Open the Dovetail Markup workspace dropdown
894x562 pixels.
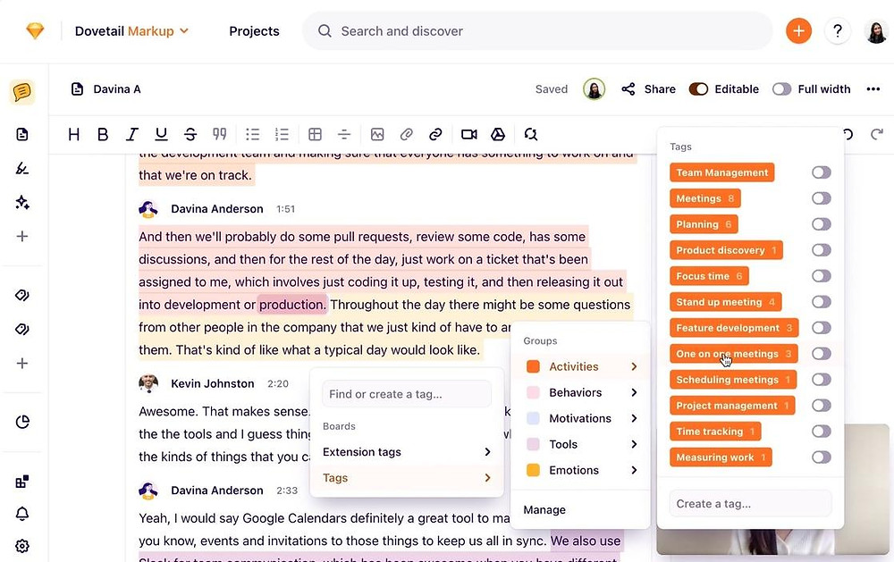tap(131, 30)
